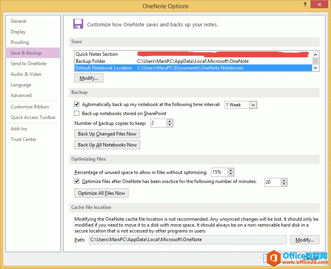The width and height of the screenshot is (331, 269).
Task: Click the cache file Path field
Action: point(187,240)
